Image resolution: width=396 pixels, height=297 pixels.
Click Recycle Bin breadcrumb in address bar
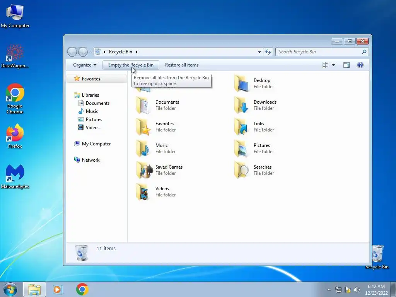point(121,52)
